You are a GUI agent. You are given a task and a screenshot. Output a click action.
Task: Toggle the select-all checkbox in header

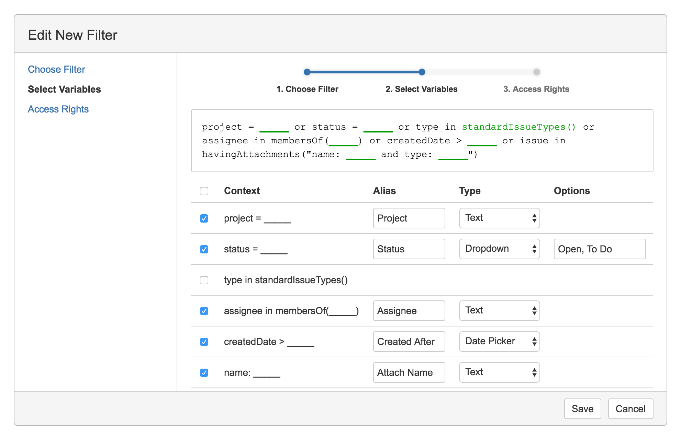coord(204,191)
